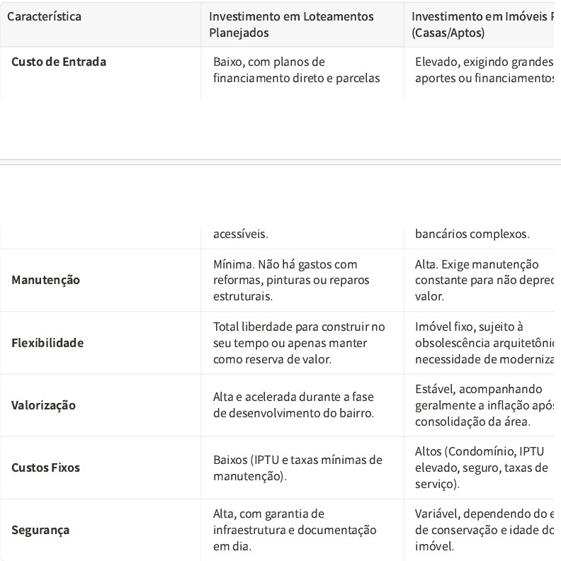Click the cell starting with 'Baixo, com planos'

[297, 69]
